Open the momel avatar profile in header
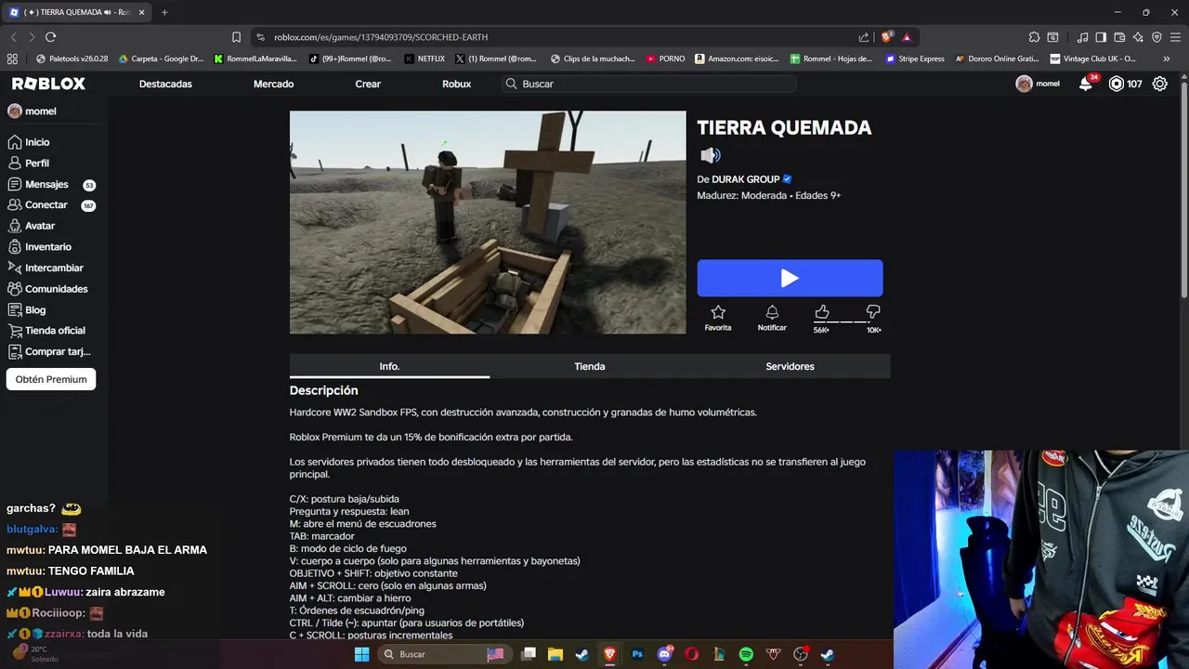The image size is (1189, 669). click(1038, 84)
